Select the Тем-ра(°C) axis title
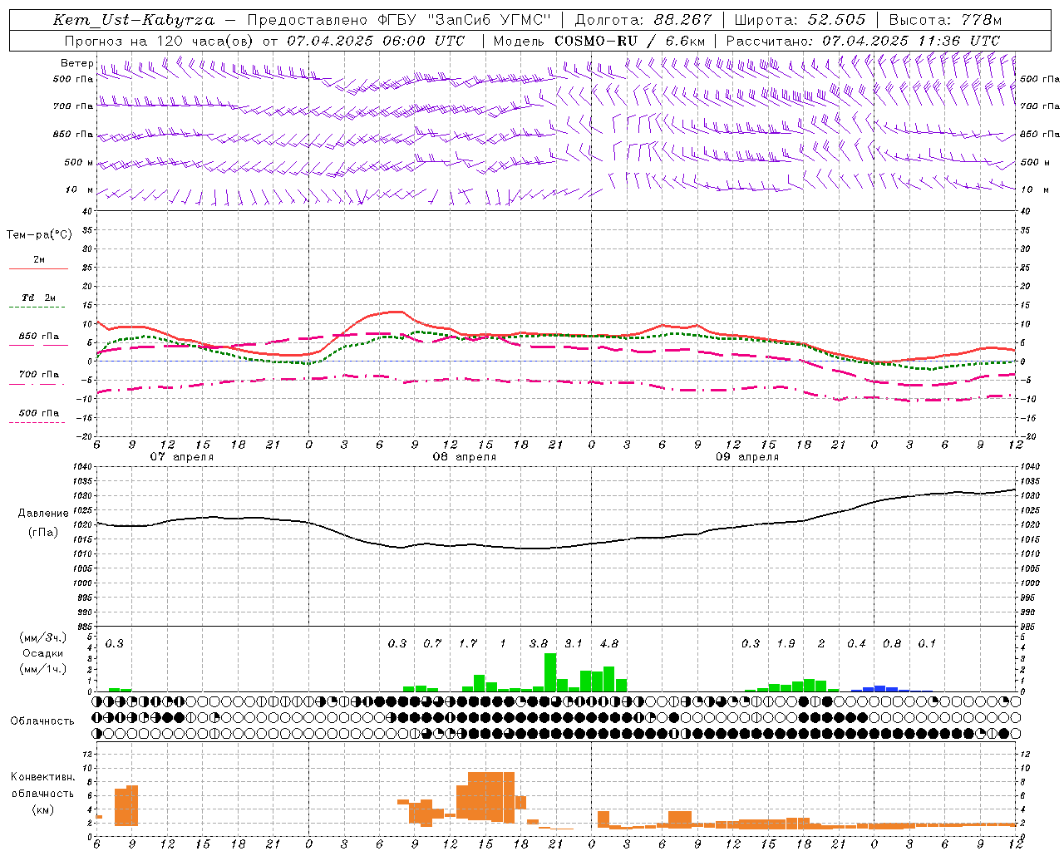This screenshot has width=1064, height=851. tap(39, 235)
